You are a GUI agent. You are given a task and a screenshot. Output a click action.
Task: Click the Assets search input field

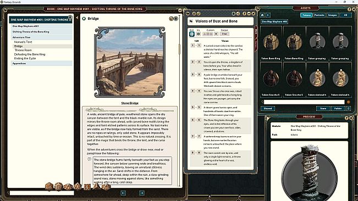(x=304, y=102)
